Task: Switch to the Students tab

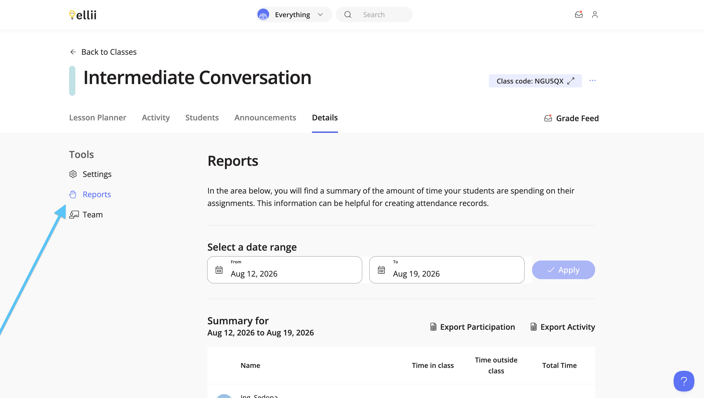Action: pos(202,118)
